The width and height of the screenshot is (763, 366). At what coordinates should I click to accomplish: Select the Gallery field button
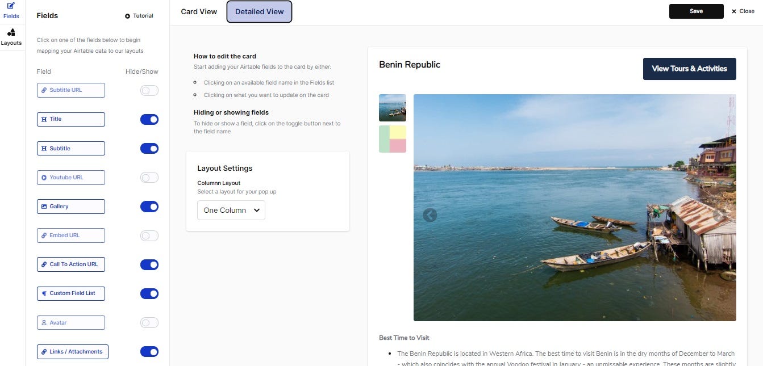click(x=71, y=207)
